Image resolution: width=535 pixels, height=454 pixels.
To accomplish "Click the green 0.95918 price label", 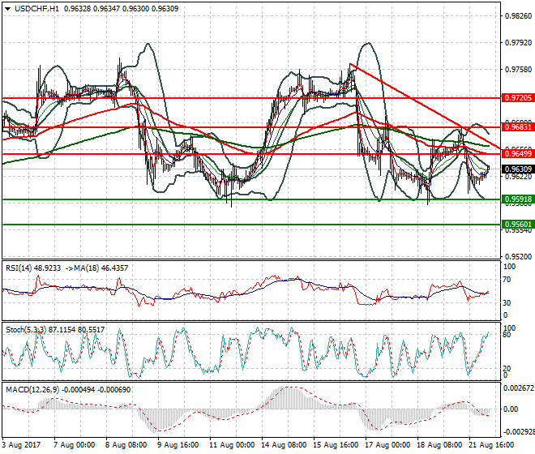I will 517,199.
